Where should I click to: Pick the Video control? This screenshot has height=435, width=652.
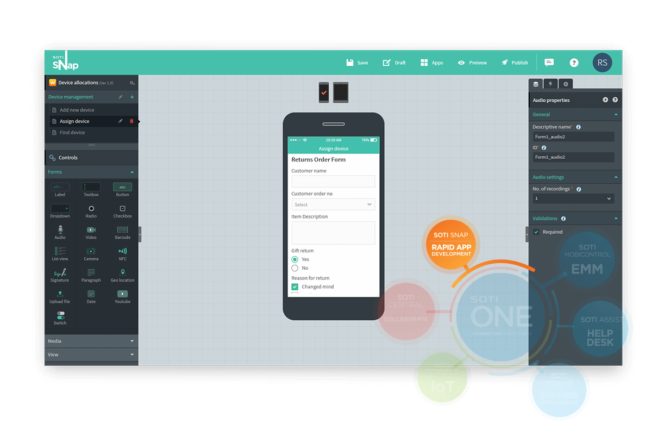pos(91,233)
